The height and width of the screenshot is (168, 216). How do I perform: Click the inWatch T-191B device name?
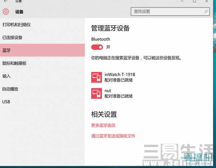tap(120, 74)
